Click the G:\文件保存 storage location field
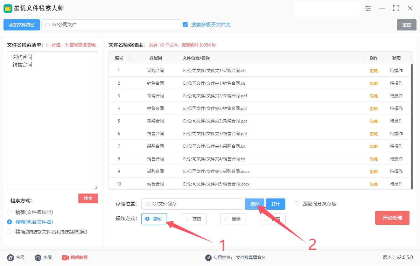The width and height of the screenshot is (420, 266). coord(192,204)
